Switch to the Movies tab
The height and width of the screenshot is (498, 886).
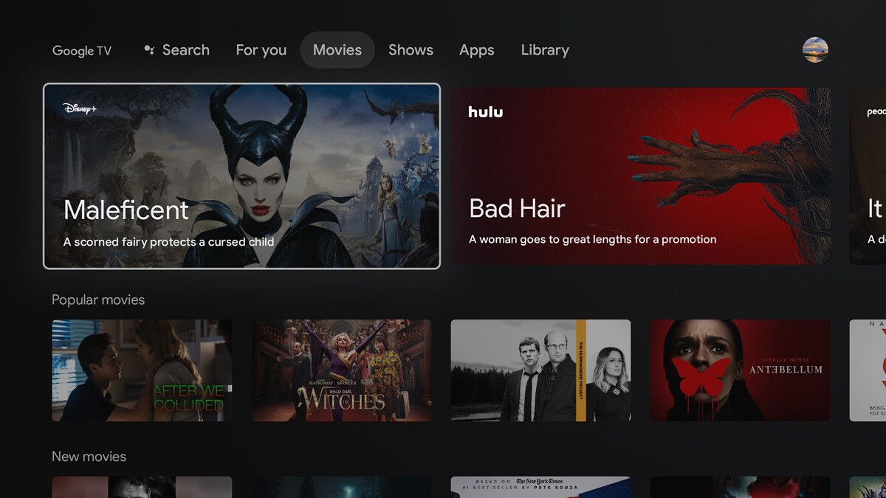point(337,49)
